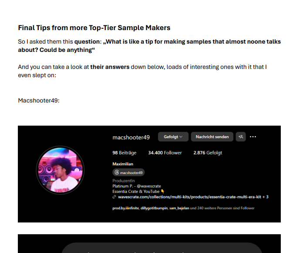
Task: Open the three-dots more options menu
Action: coord(253,137)
